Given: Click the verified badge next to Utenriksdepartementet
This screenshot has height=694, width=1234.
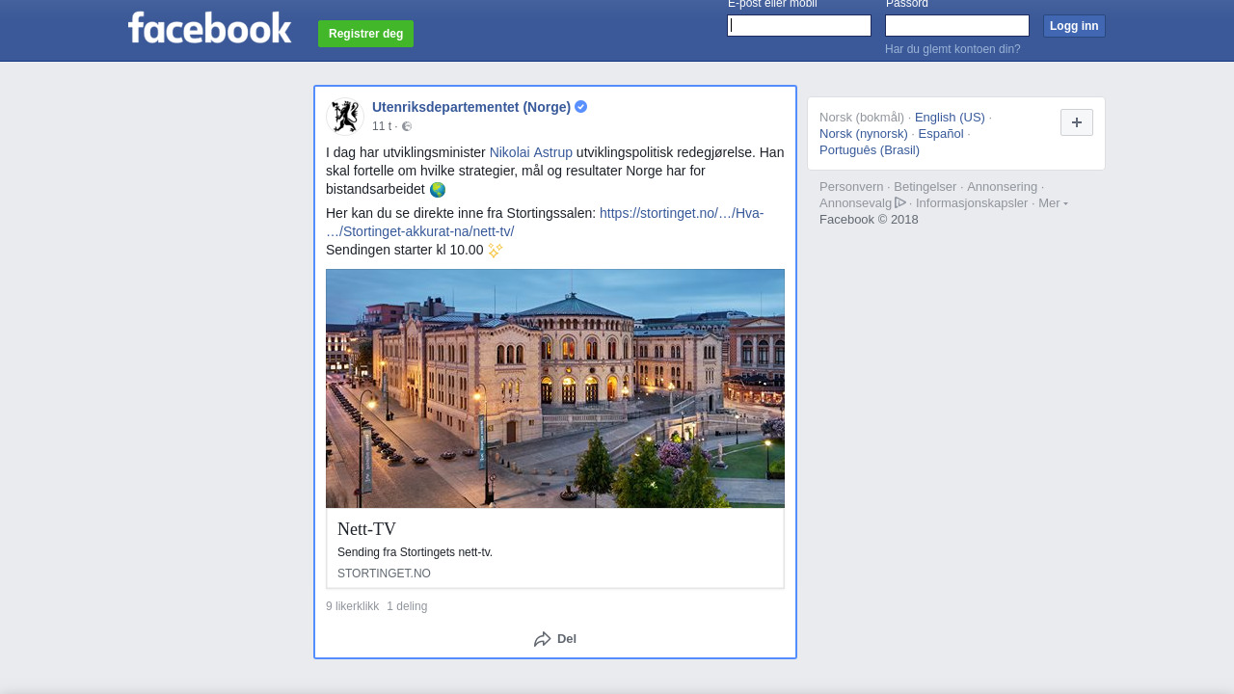Looking at the screenshot, I should (x=581, y=107).
